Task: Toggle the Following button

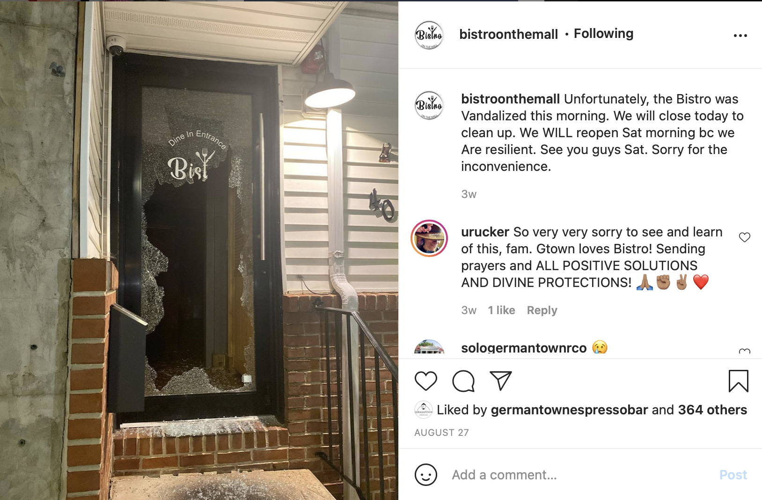Action: (x=603, y=34)
